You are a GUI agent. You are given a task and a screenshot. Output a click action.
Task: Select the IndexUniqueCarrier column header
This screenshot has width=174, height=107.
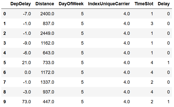click(x=109, y=4)
